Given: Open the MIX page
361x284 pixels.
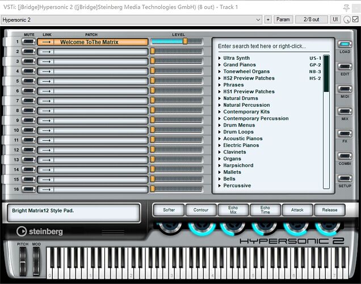Looking at the screenshot, I should tap(345, 112).
